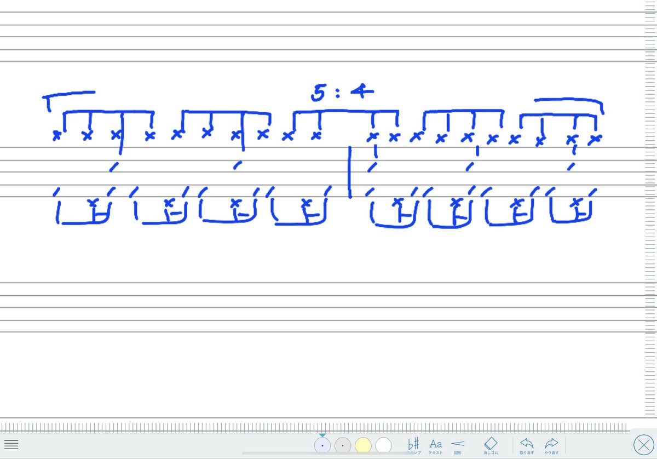The width and height of the screenshot is (657, 459).
Task: Select the gray pen tool
Action: click(x=342, y=445)
